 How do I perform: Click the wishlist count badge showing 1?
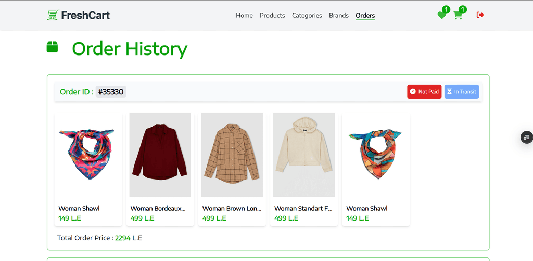(x=446, y=9)
